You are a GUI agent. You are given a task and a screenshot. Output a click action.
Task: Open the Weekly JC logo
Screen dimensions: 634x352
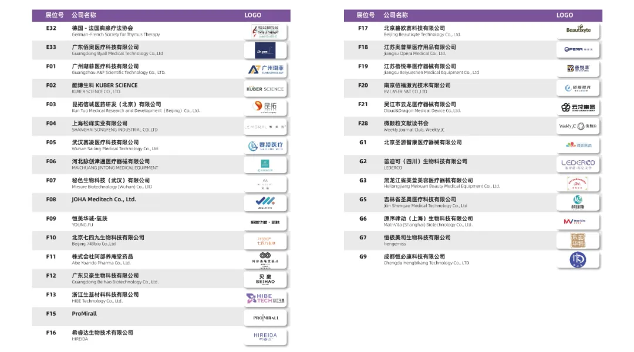click(578, 126)
